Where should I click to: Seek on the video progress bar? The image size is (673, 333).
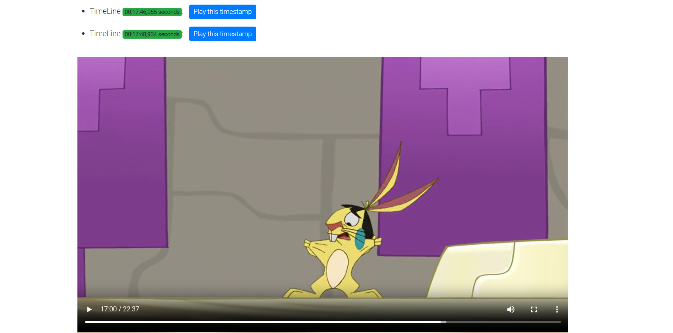tap(323, 322)
